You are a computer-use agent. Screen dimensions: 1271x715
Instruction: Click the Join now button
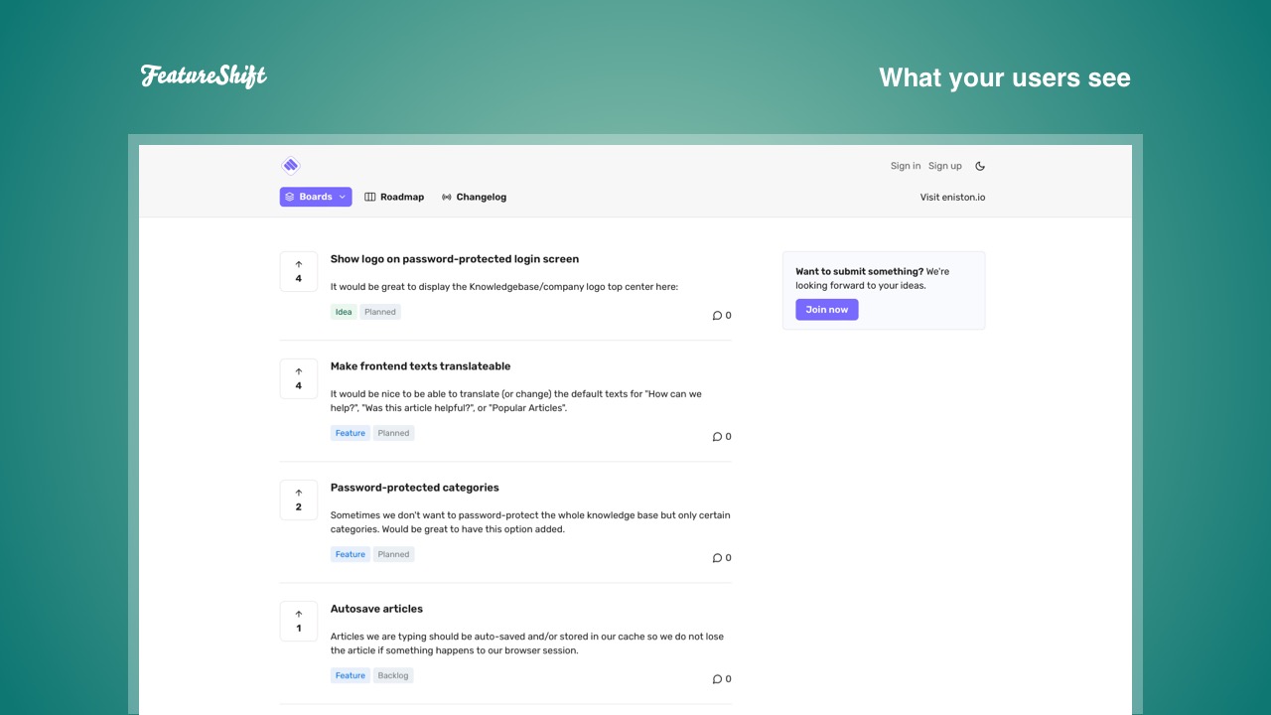(x=827, y=310)
